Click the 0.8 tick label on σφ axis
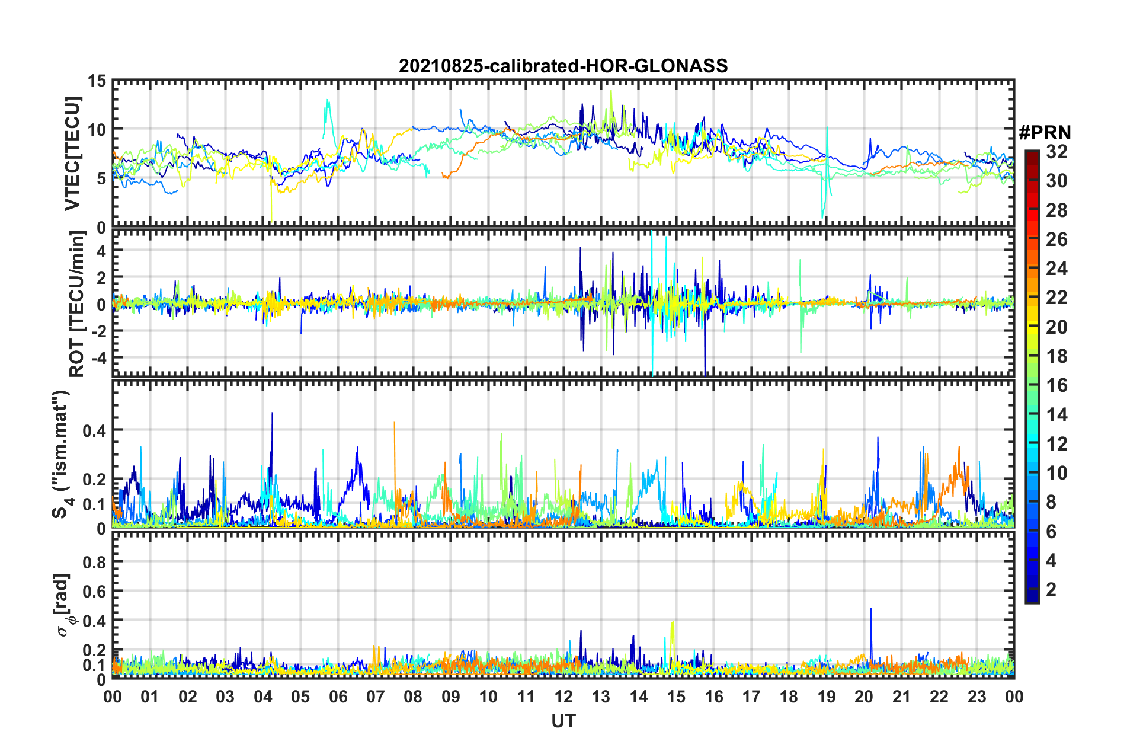Screen dimensions: 1127x754 click(95, 561)
